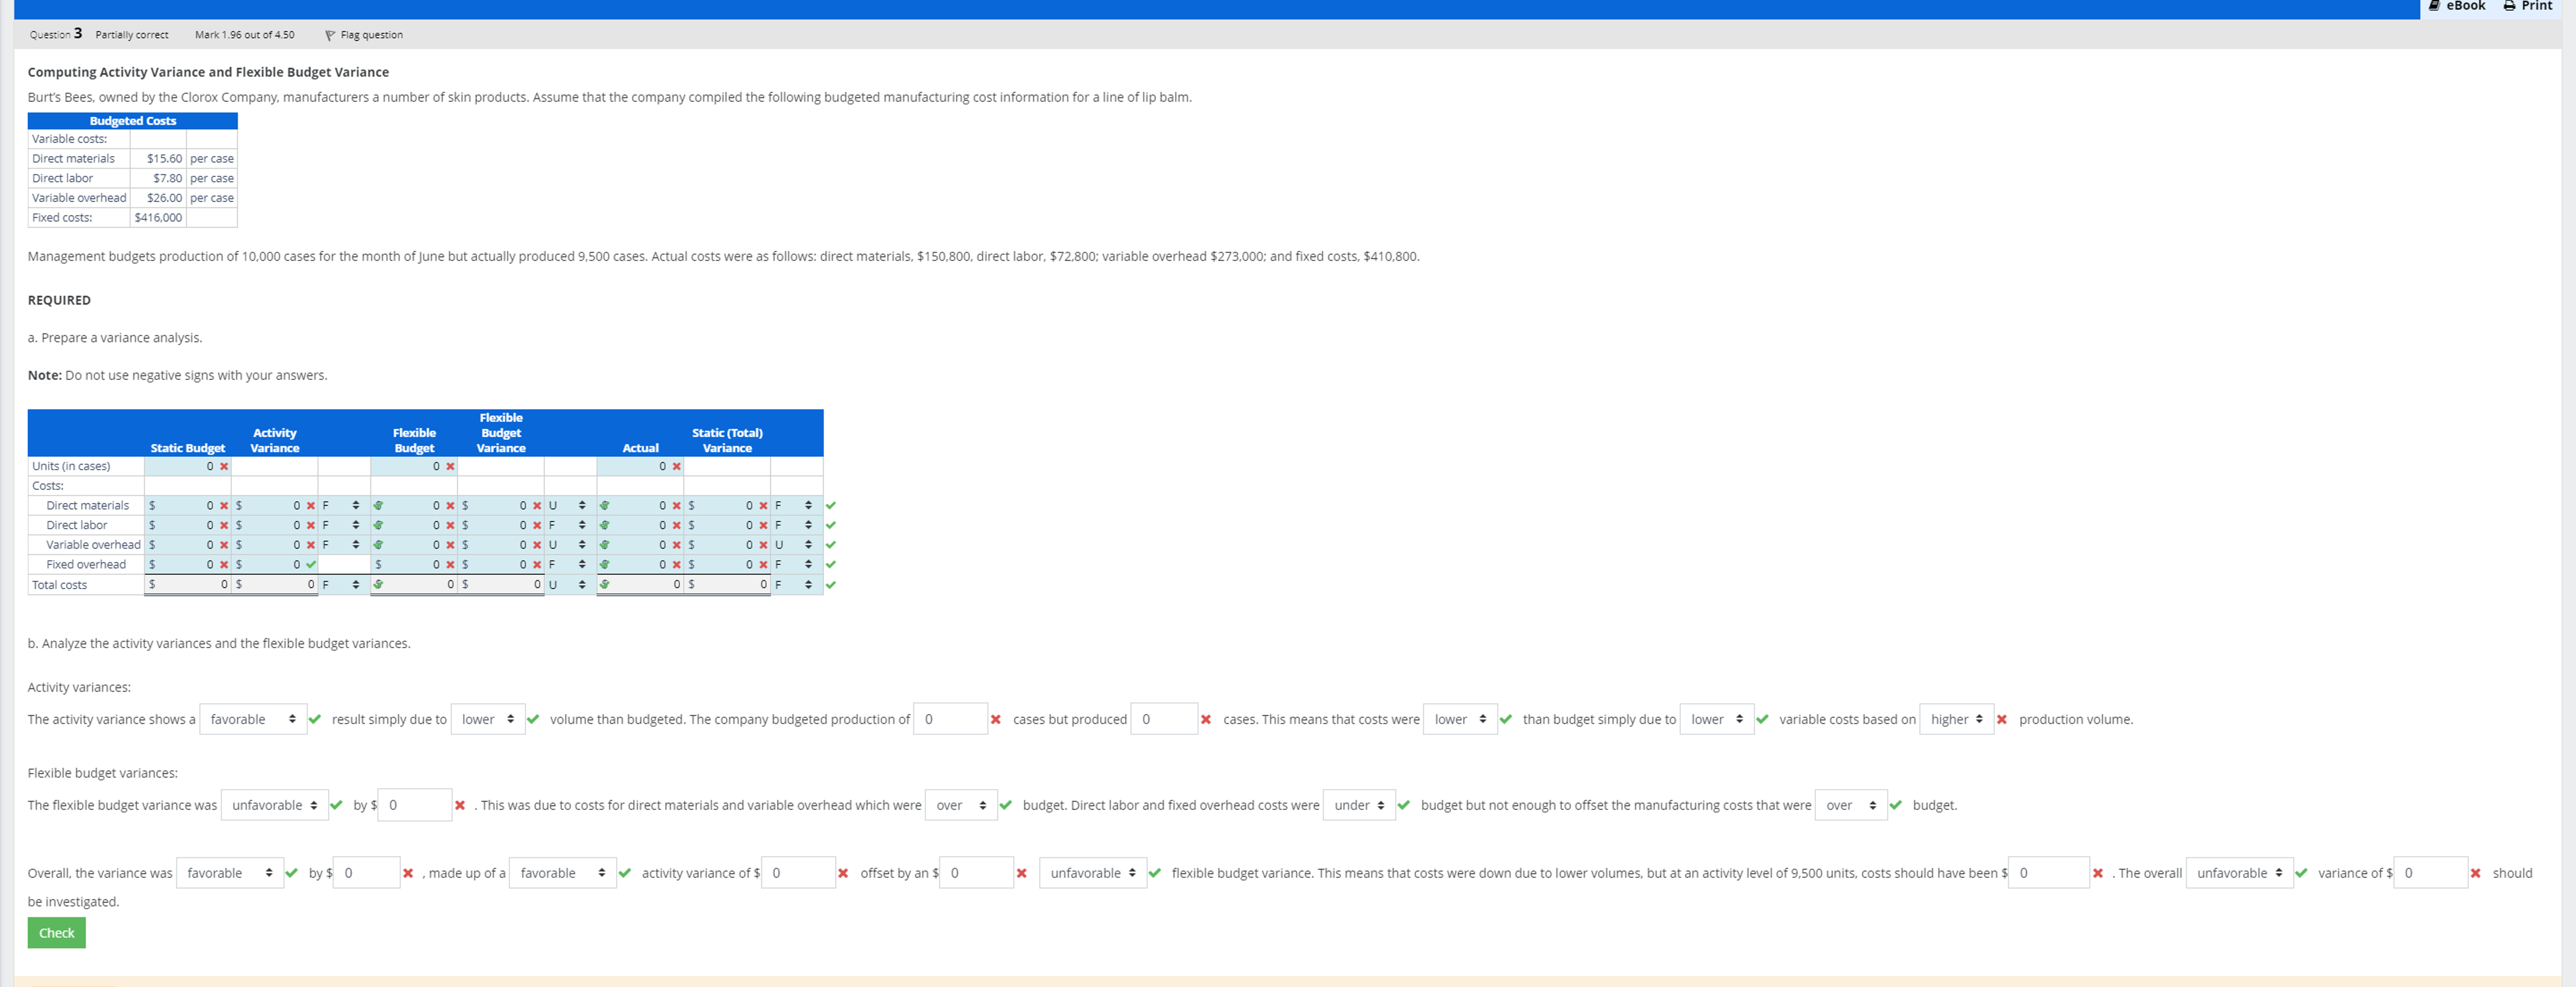Click the red X by Static Budget units

pyautogui.click(x=224, y=466)
